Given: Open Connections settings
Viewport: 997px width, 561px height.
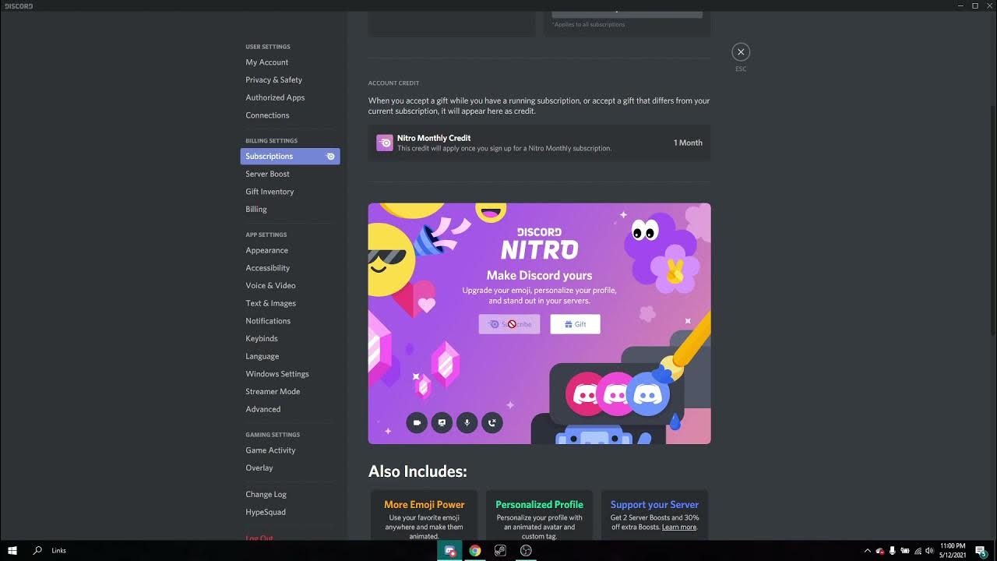Looking at the screenshot, I should coord(267,115).
